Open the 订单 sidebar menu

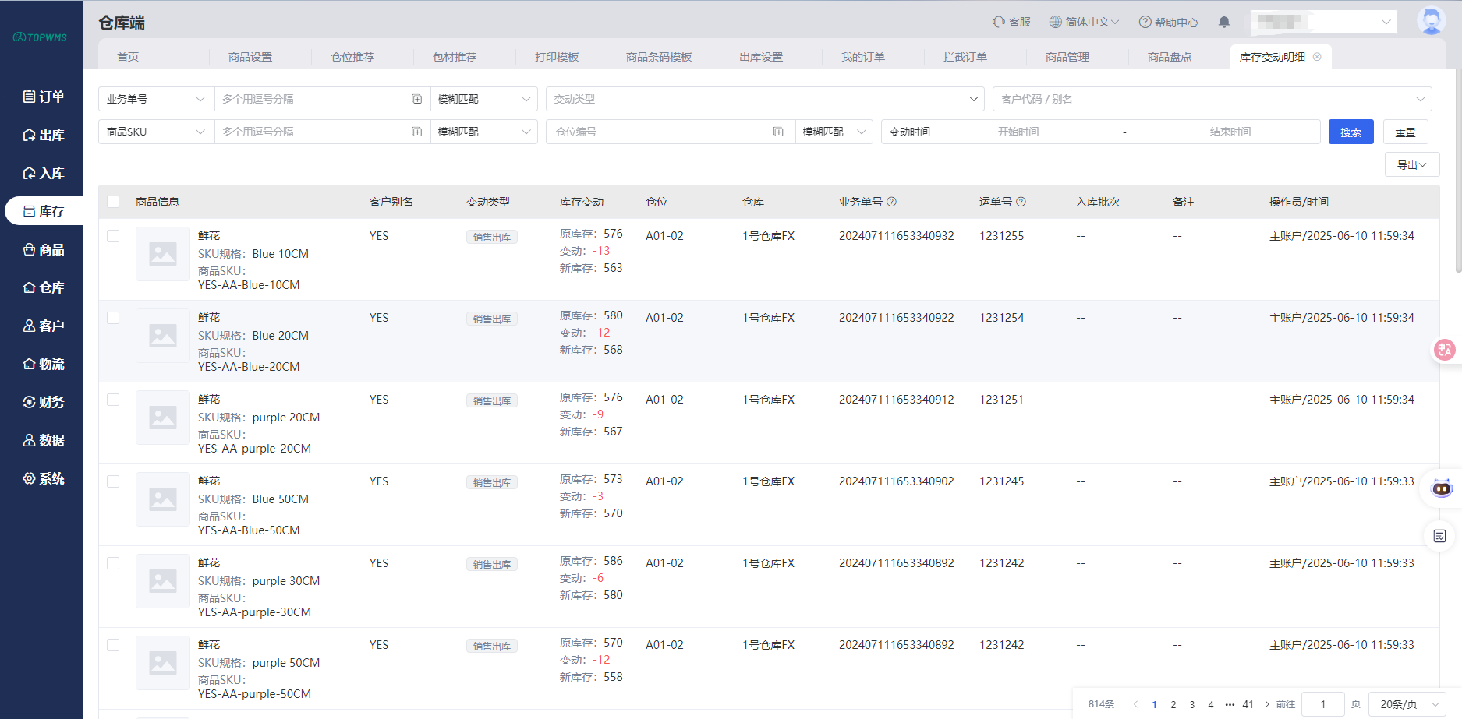pos(44,97)
